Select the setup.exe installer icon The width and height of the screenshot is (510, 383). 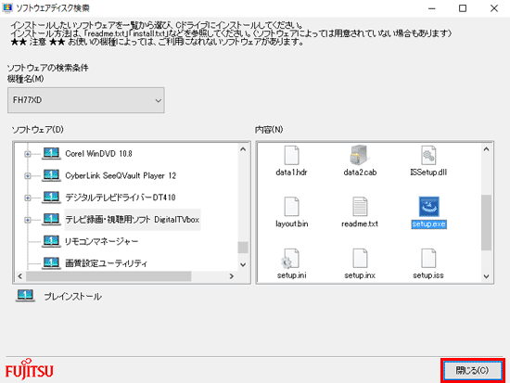click(428, 207)
